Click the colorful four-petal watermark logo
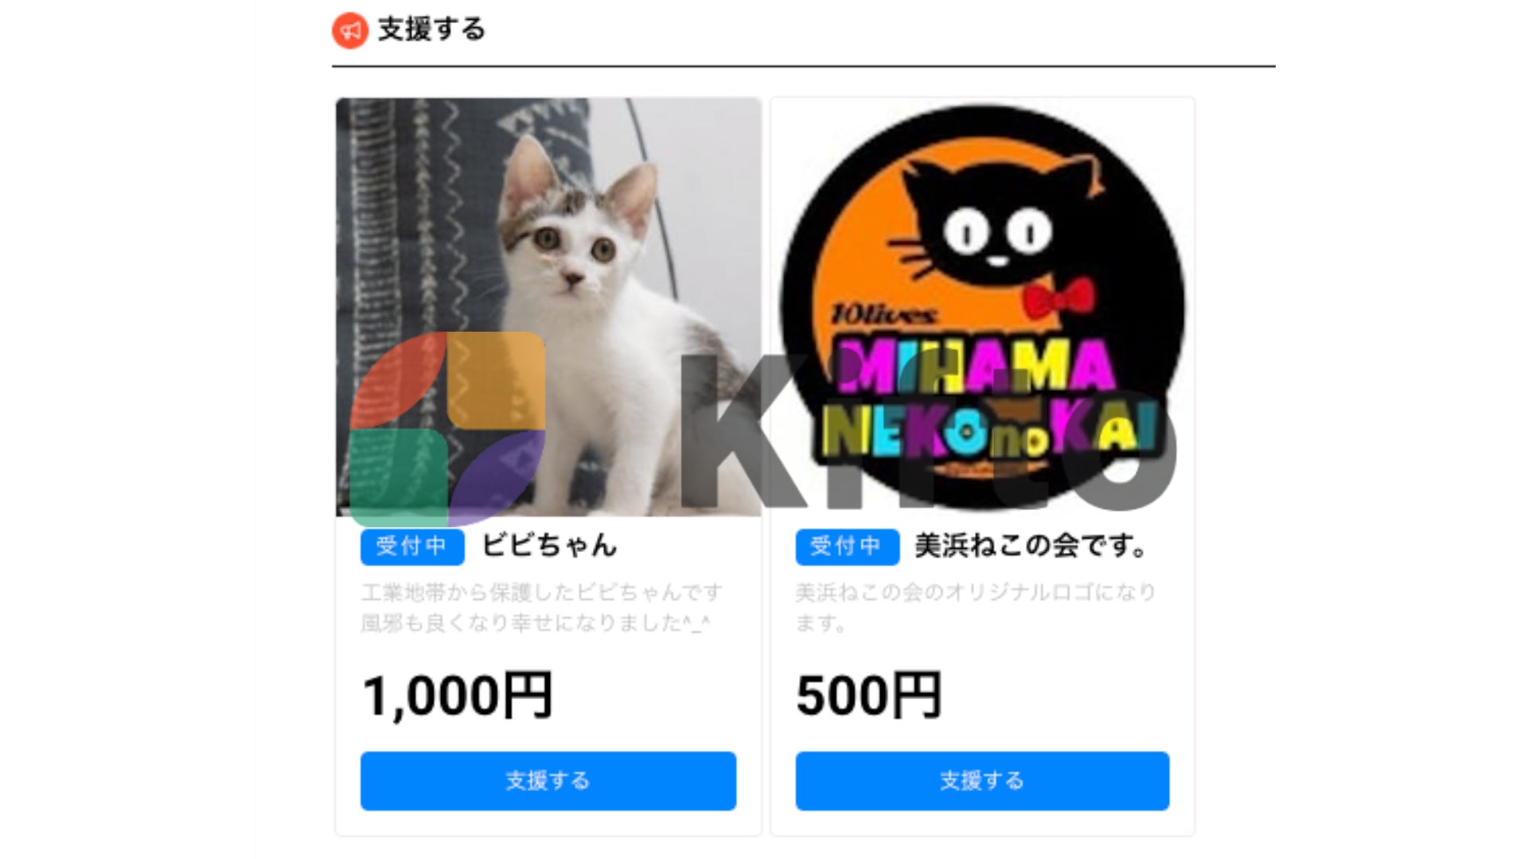The image size is (1528, 859). pos(447,429)
